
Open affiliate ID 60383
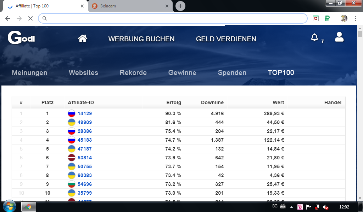point(85,175)
